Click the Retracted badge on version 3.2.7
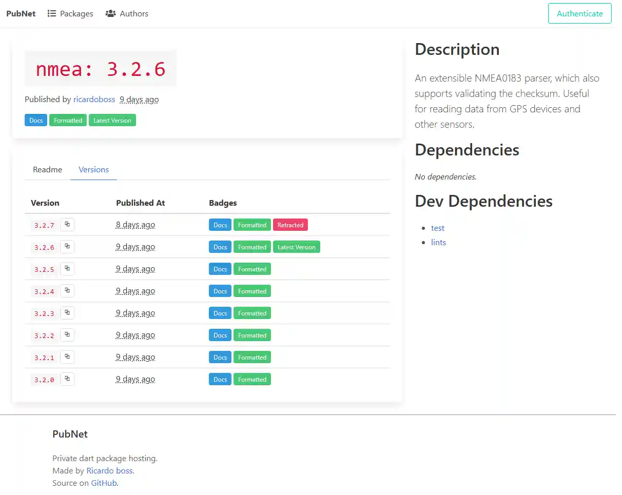The width and height of the screenshot is (622, 495). click(290, 225)
